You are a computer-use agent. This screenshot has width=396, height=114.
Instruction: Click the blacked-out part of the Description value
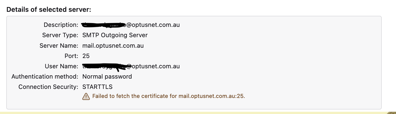pyautogui.click(x=103, y=25)
